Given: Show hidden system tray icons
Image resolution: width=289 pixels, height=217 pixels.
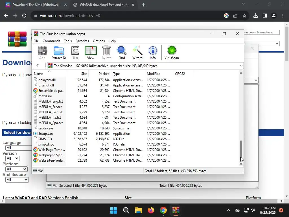Looking at the screenshot, I should [228, 210].
